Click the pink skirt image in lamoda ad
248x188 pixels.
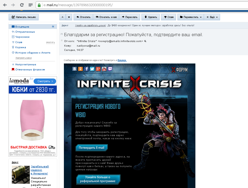point(32,120)
